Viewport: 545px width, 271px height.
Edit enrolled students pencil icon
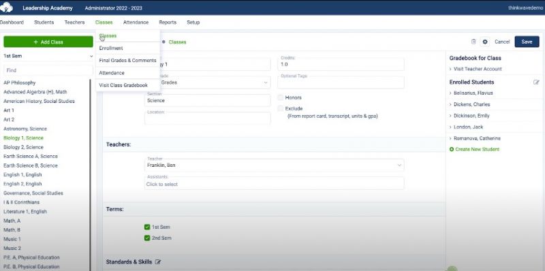click(536, 82)
